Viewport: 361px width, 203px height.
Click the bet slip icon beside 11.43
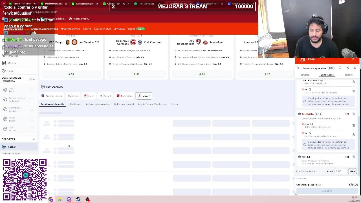click(302, 59)
